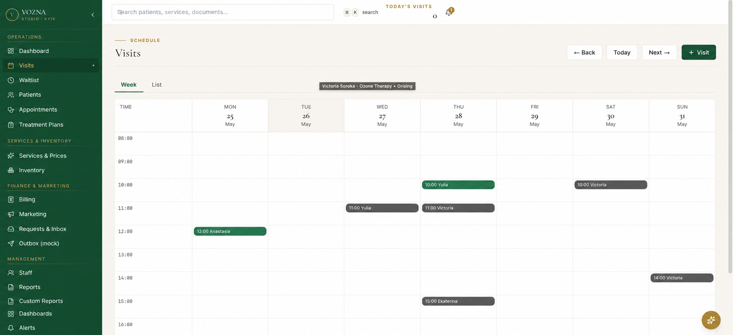Open the 11:00 Yulia visit on Wednesday

click(x=382, y=208)
